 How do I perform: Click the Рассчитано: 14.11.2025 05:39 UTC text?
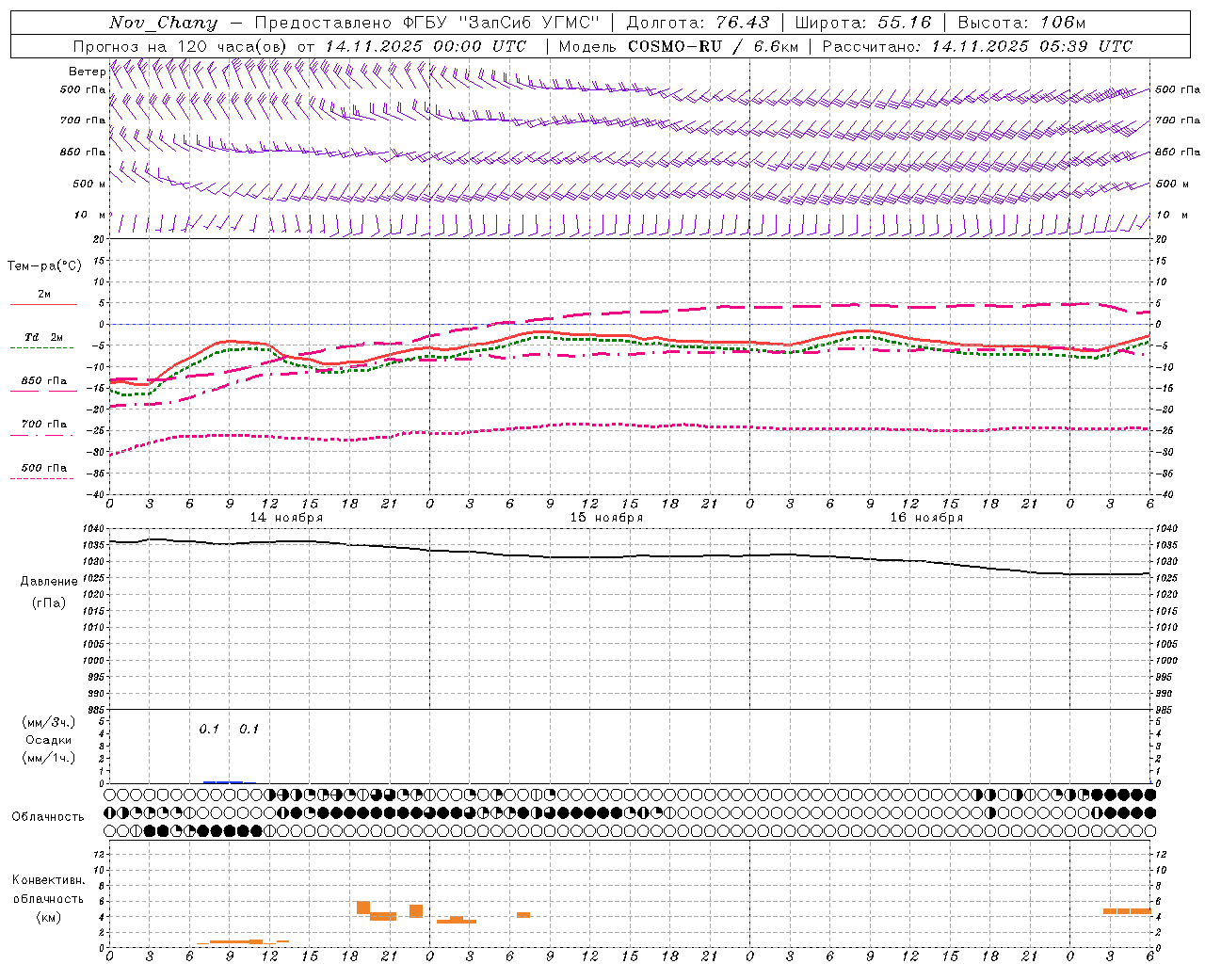977,46
